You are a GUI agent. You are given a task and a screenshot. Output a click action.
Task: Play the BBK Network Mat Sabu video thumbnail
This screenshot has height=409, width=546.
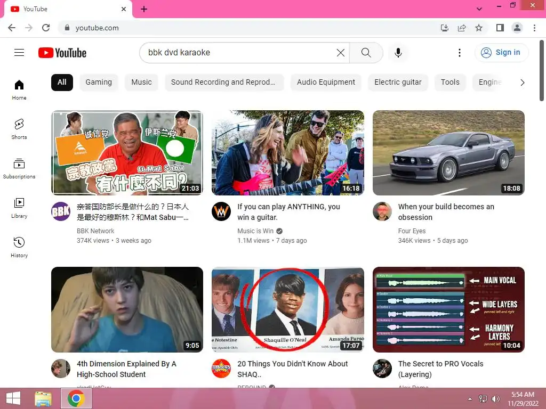[x=127, y=153]
